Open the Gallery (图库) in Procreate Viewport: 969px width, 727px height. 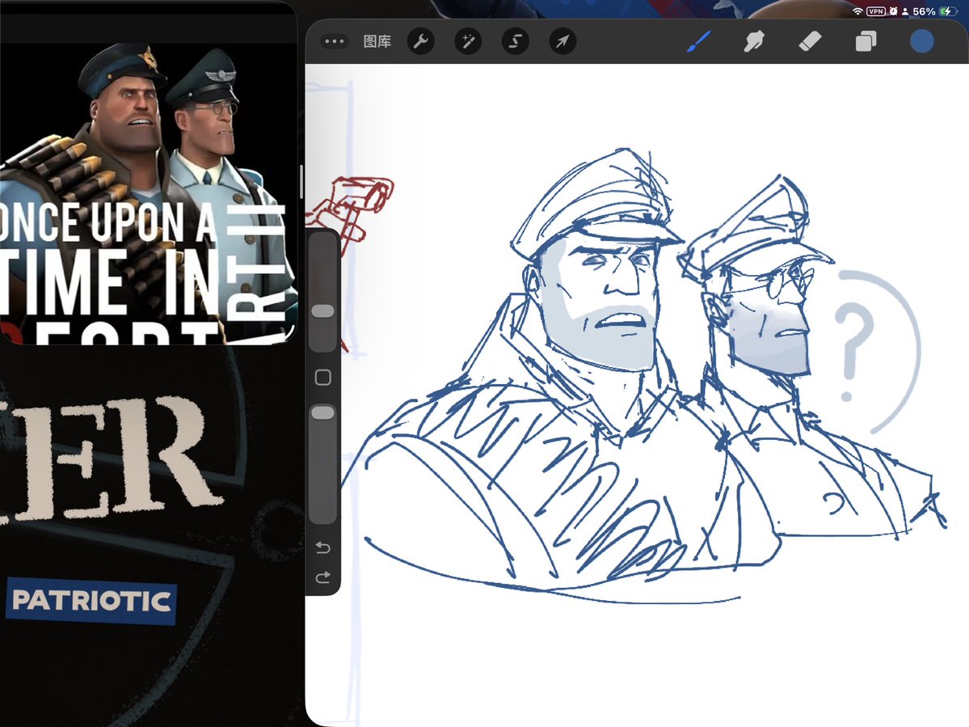tap(377, 41)
